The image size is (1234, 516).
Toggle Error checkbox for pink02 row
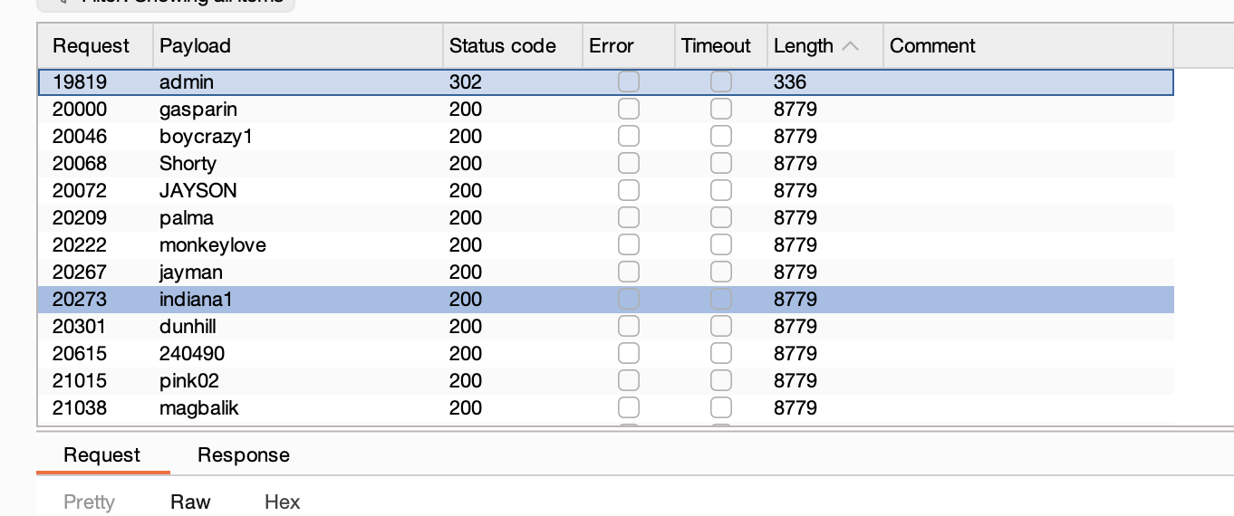(628, 381)
